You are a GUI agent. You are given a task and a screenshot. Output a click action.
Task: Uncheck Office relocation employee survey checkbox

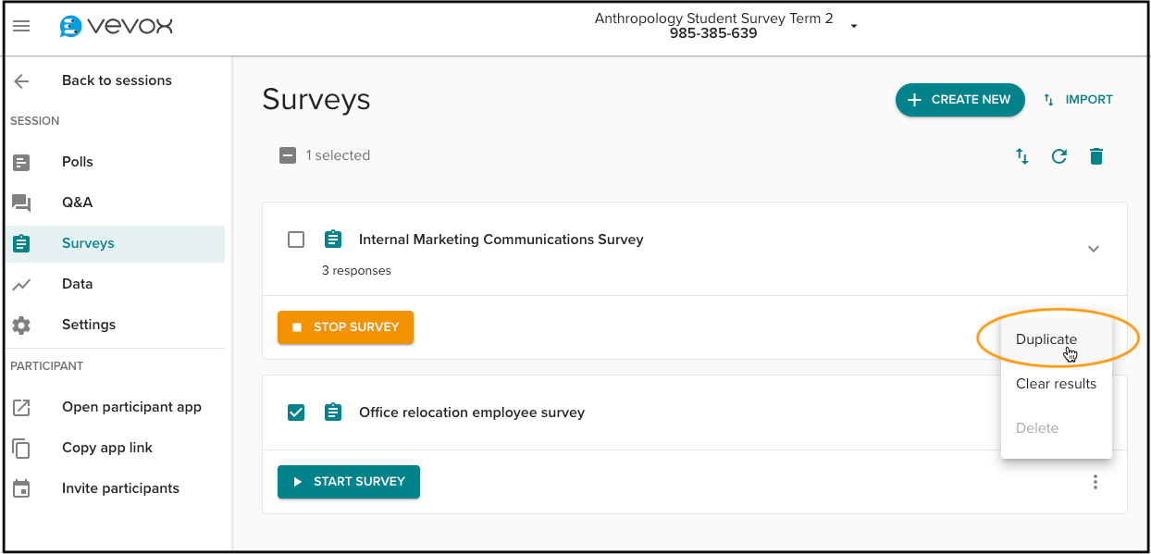pyautogui.click(x=296, y=412)
